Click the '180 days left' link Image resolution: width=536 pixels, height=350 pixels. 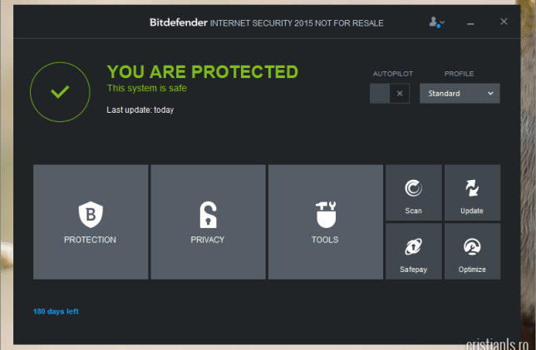point(56,312)
